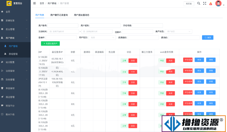Expand the 运营管理 menu chevron

(27, 71)
